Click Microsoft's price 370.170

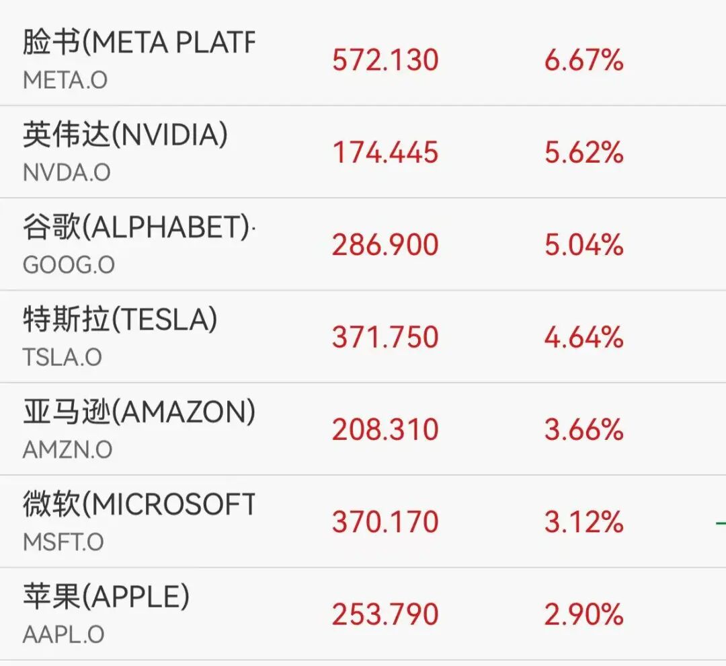click(x=385, y=522)
